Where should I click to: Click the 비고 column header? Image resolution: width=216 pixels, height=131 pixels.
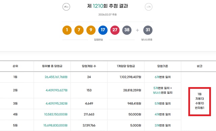click(x=199, y=66)
